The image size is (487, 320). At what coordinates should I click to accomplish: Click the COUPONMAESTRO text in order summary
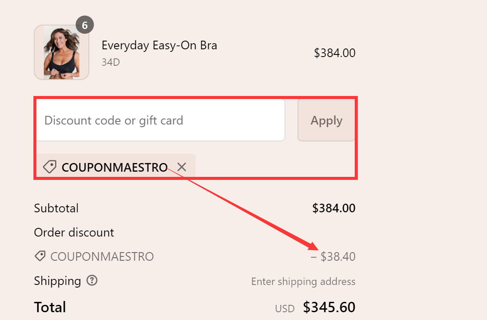click(x=102, y=256)
